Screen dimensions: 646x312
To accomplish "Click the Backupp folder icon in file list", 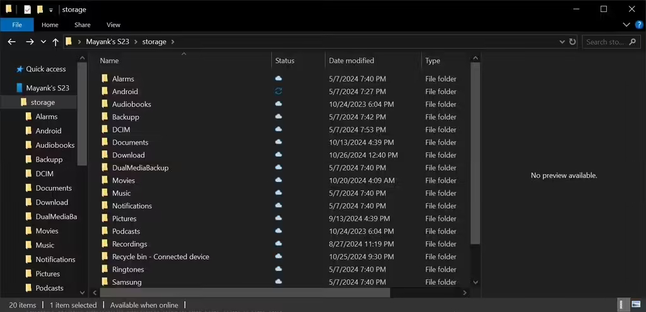I will (105, 117).
